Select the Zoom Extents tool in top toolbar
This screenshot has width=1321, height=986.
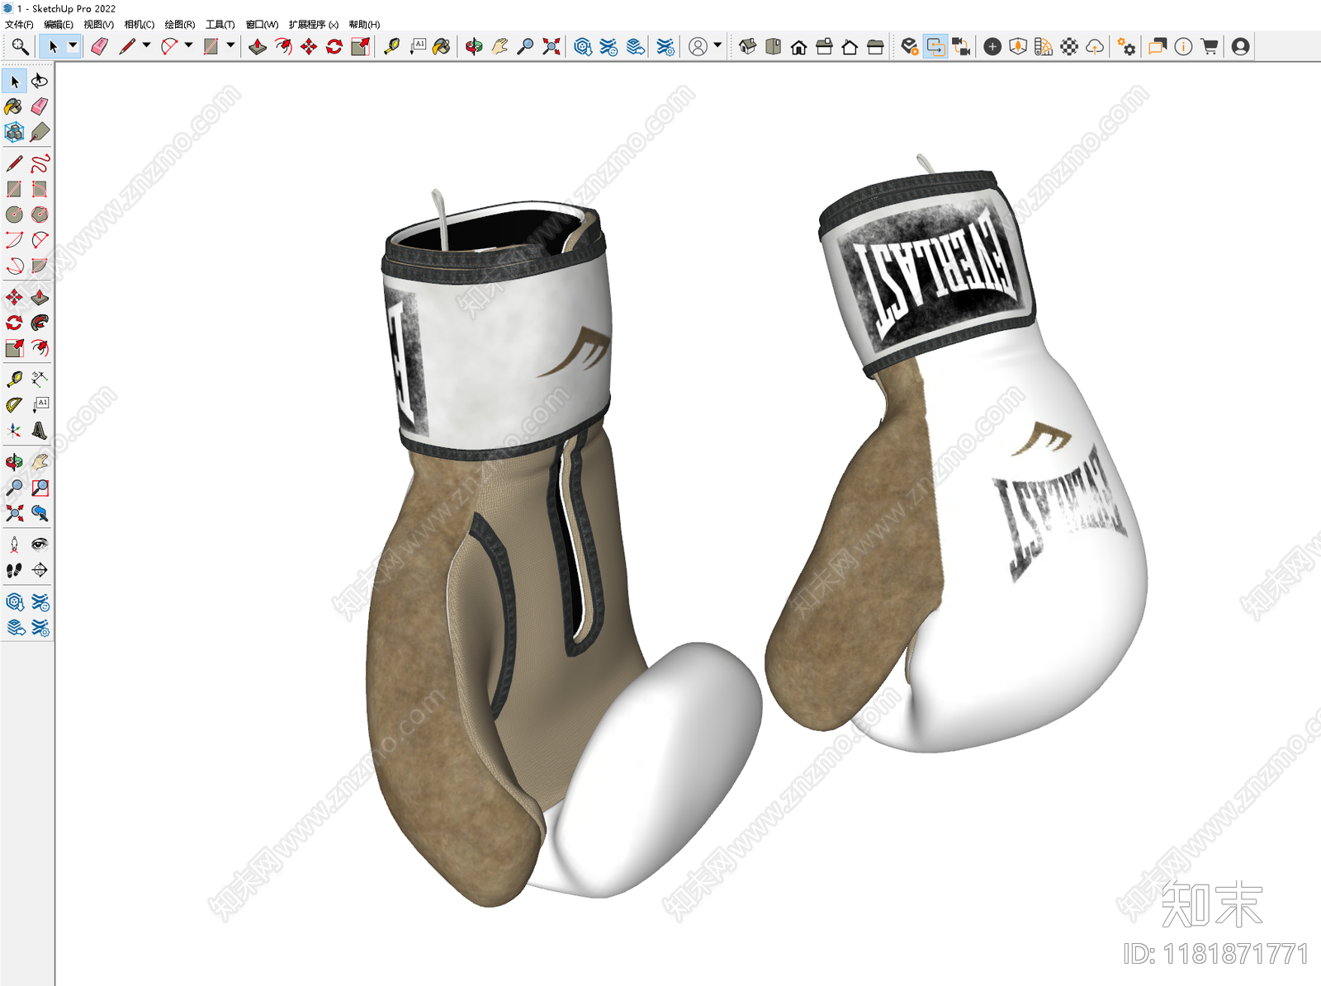coord(551,47)
